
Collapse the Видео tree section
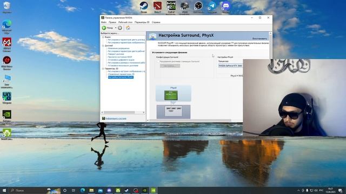[103, 37]
